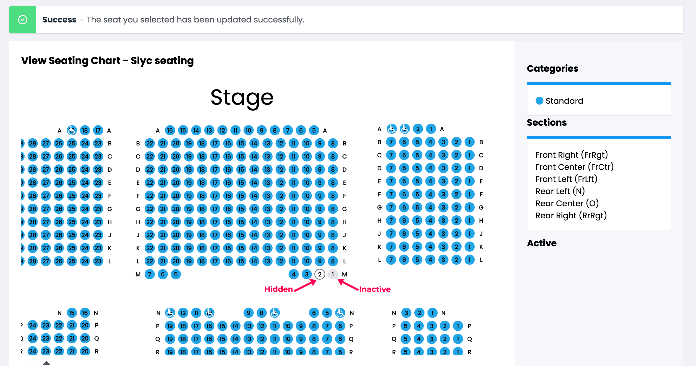696x366 pixels.
Task: Select wheelchair seat beside seat 11 in row N
Action: click(x=209, y=313)
